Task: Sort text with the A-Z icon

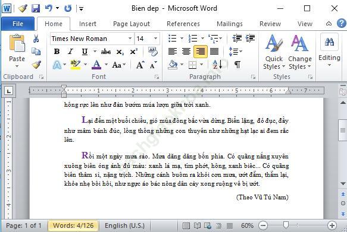Action: 217,65
